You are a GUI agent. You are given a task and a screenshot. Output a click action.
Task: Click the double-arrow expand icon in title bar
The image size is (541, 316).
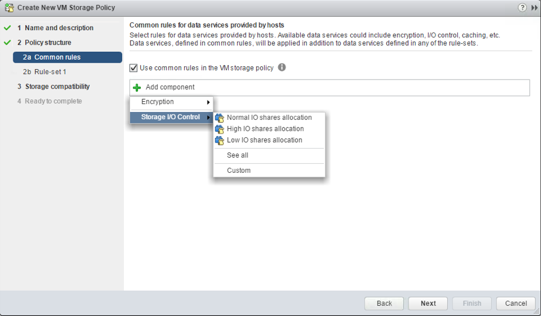click(x=534, y=8)
